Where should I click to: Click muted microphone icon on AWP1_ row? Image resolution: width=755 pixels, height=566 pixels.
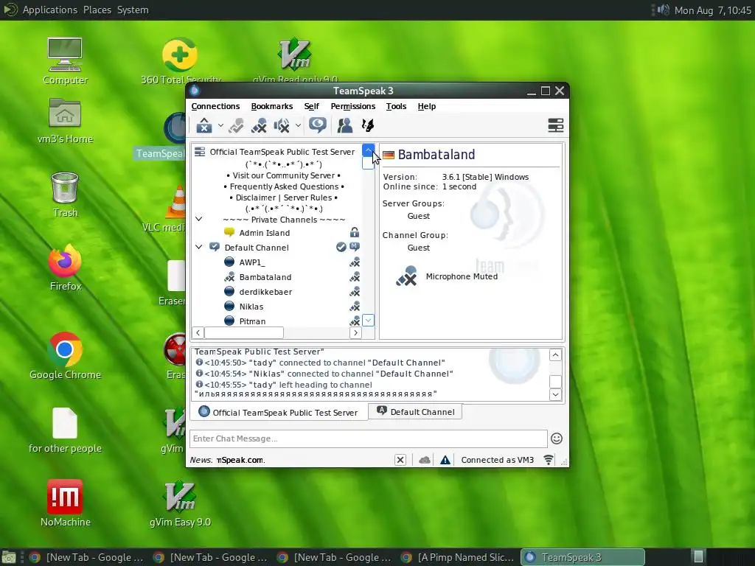click(355, 262)
